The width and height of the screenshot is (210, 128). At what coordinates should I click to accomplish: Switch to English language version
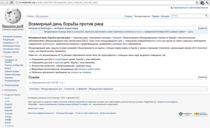click(8, 107)
